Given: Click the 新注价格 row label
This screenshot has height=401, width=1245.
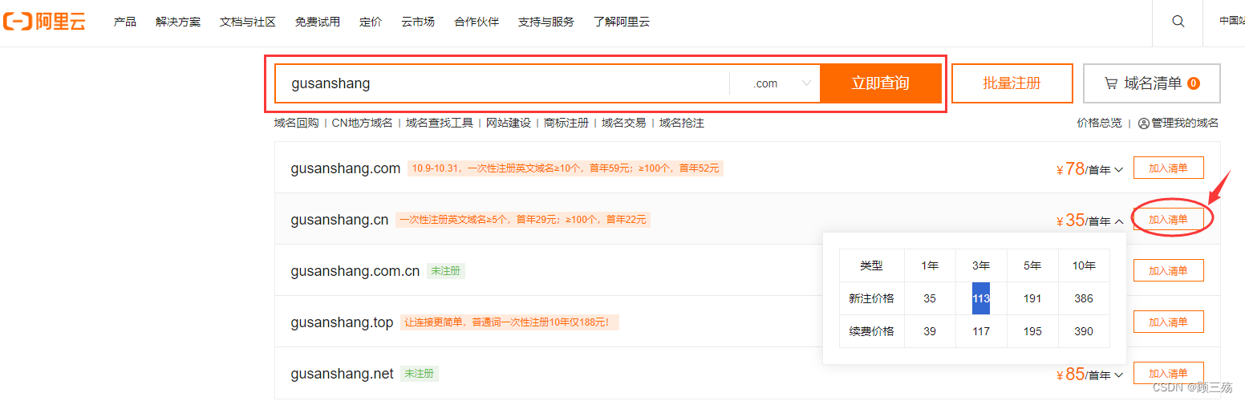Looking at the screenshot, I should point(871,298).
